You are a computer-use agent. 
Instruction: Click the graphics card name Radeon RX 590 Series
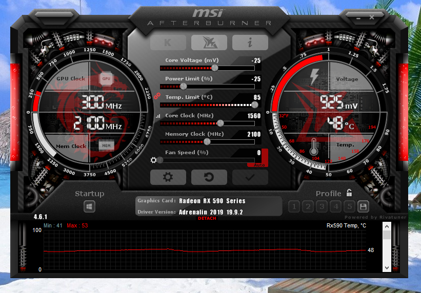pos(212,201)
